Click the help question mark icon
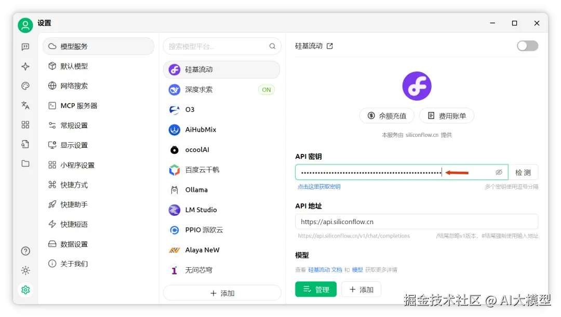The image size is (561, 317). pyautogui.click(x=25, y=251)
